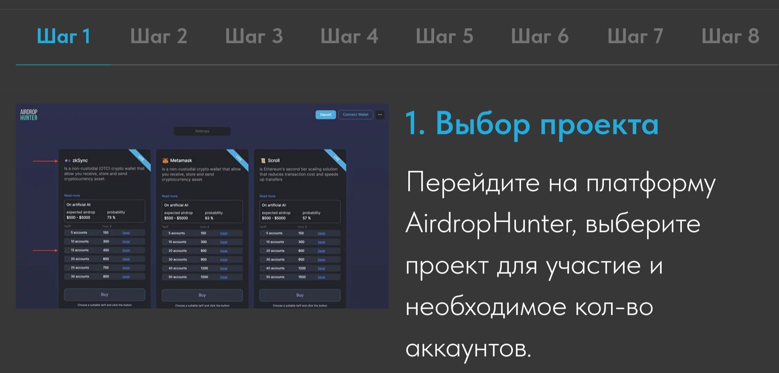Open the three-dot menu beside Connect Wallet
The width and height of the screenshot is (779, 373).
tap(380, 115)
